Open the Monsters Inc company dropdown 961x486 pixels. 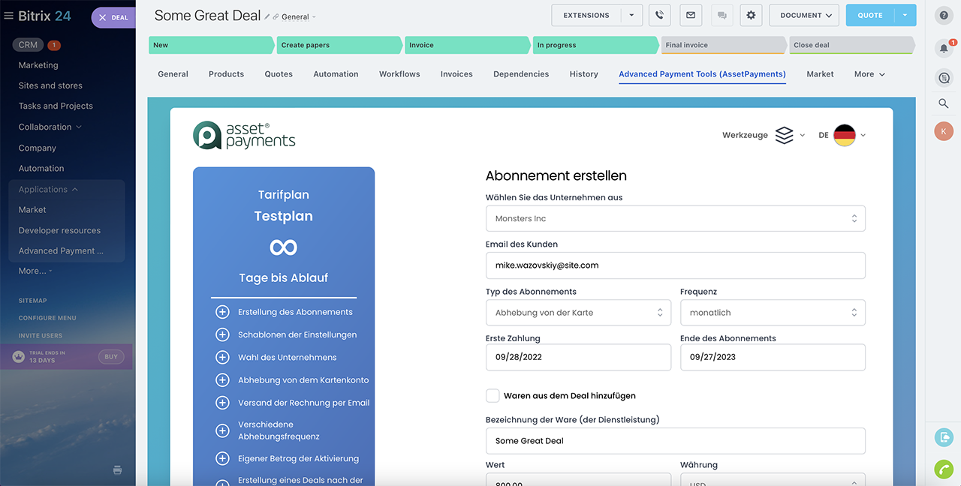pos(675,219)
